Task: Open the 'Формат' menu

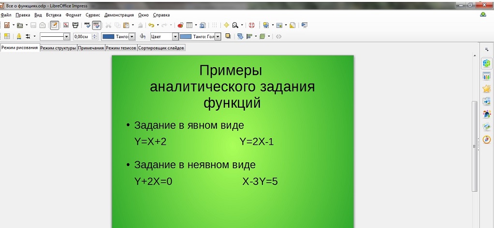Action: click(x=73, y=15)
